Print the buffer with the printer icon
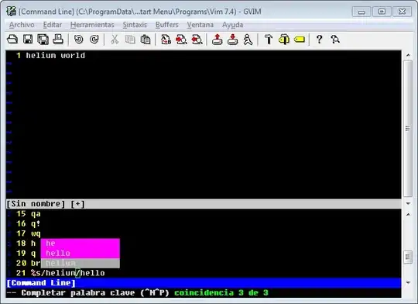The height and width of the screenshot is (304, 418). [x=58, y=40]
